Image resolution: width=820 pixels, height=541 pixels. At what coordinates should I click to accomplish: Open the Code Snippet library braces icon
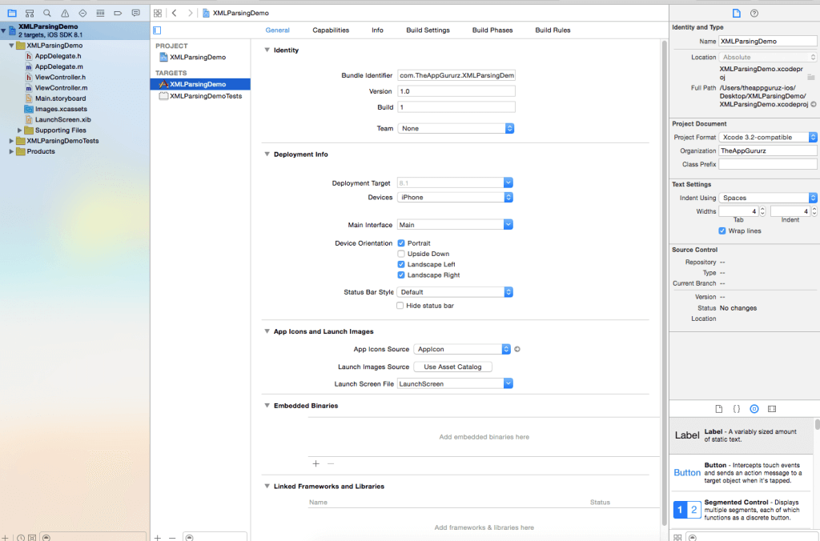737,409
